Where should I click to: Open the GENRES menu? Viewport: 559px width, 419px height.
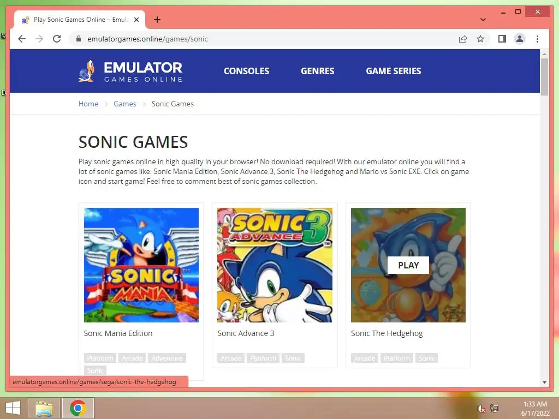pyautogui.click(x=317, y=71)
